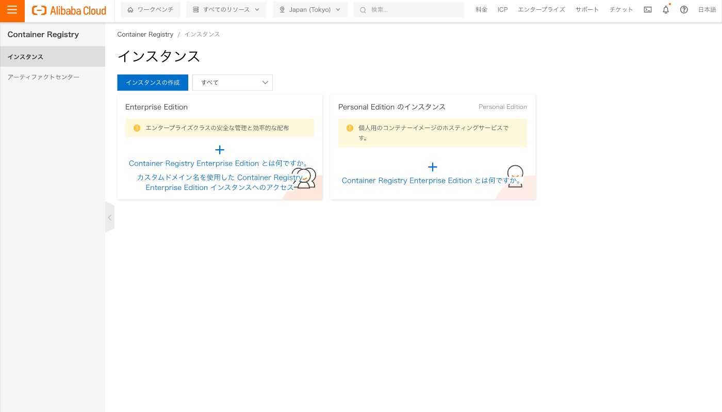Click 個人用のコンテナーイメージ notice text

click(434, 133)
